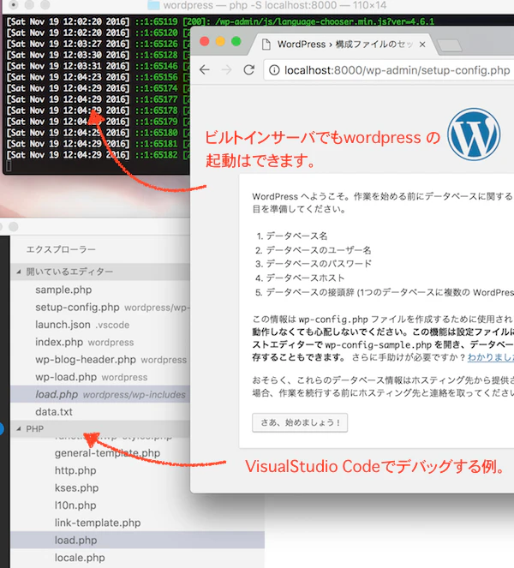Close the WordPress browser tab
Screen dimensions: 514x568
pyautogui.click(x=422, y=45)
